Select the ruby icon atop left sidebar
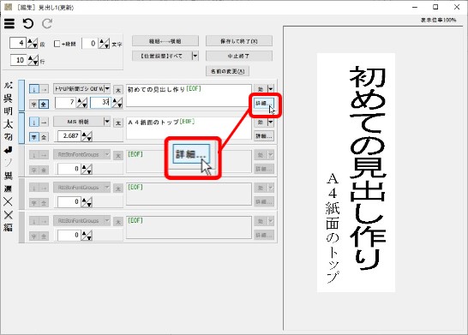 click(8, 86)
